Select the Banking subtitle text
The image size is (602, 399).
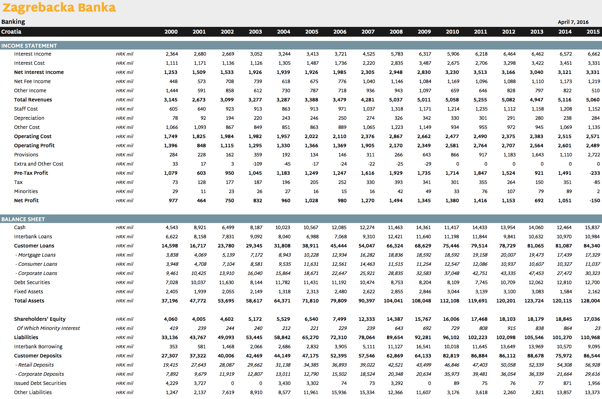coord(13,22)
